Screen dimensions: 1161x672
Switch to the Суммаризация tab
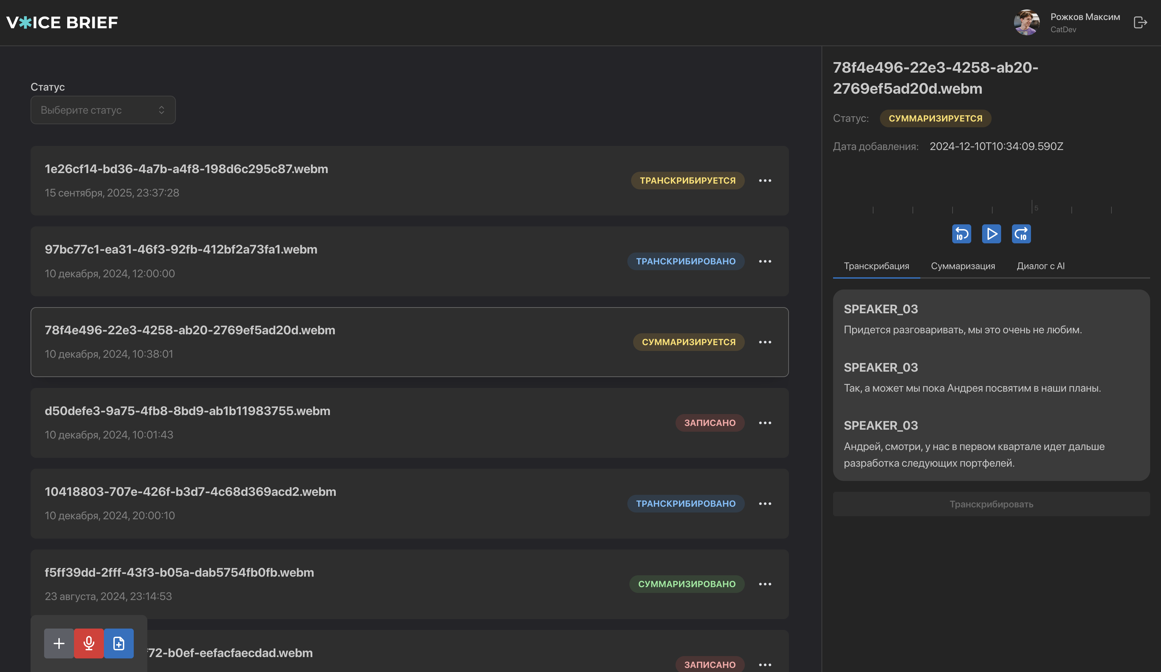click(x=962, y=266)
